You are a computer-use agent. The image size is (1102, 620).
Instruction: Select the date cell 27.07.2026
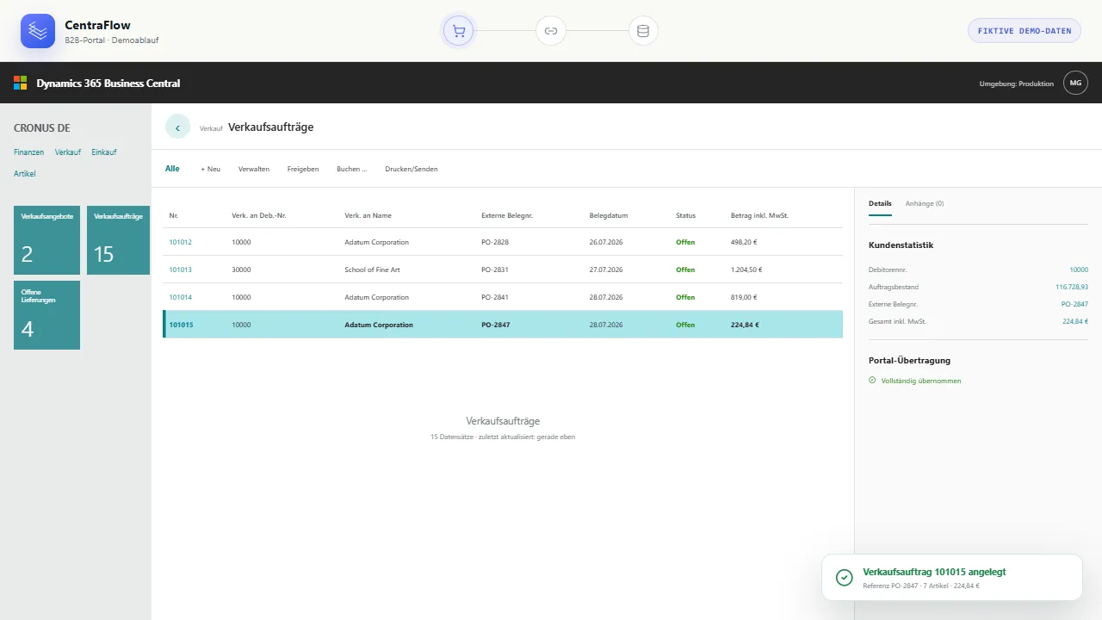click(x=606, y=270)
